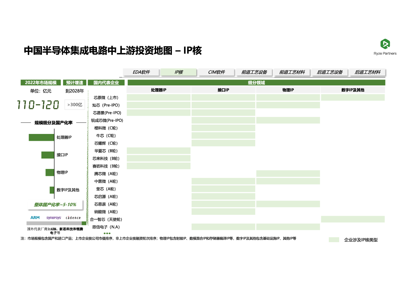This screenshot has width=406, height=287.
Task: Select the 后道工艺设备 tab
Action: point(330,72)
